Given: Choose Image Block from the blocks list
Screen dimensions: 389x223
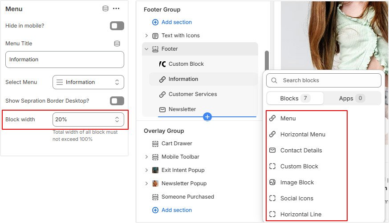Looking at the screenshot, I should coord(297,183).
